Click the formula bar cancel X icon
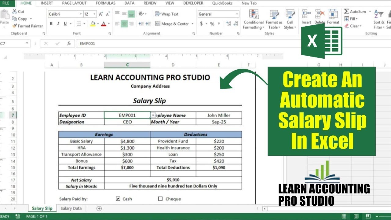391x220 pixels. tap(46, 43)
